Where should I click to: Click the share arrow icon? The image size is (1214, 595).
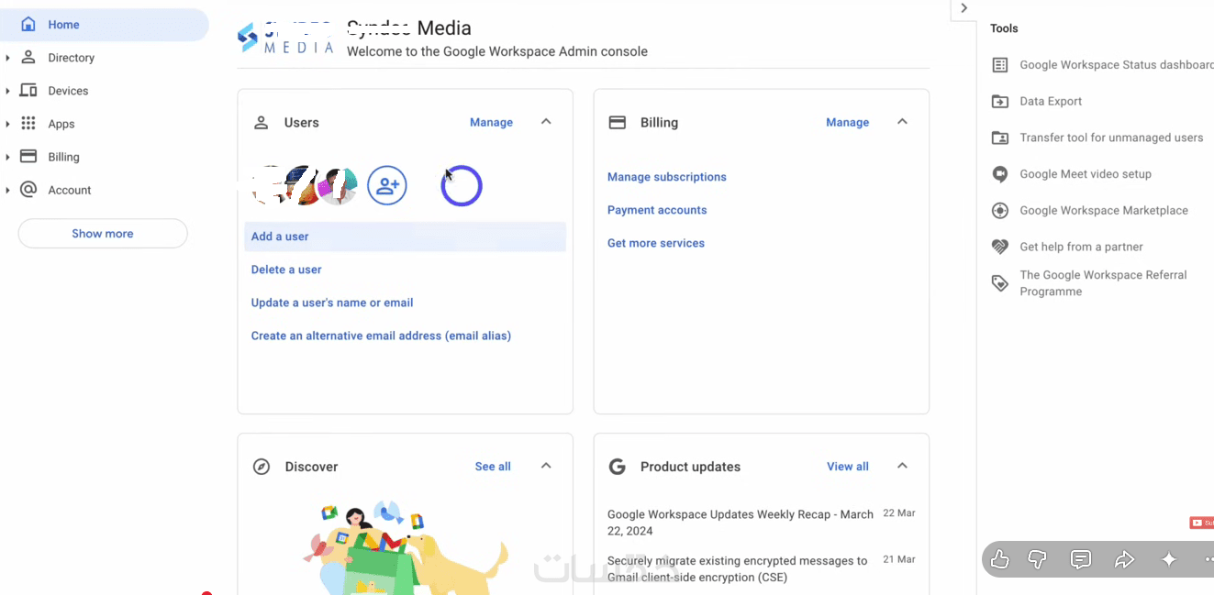[1124, 559]
